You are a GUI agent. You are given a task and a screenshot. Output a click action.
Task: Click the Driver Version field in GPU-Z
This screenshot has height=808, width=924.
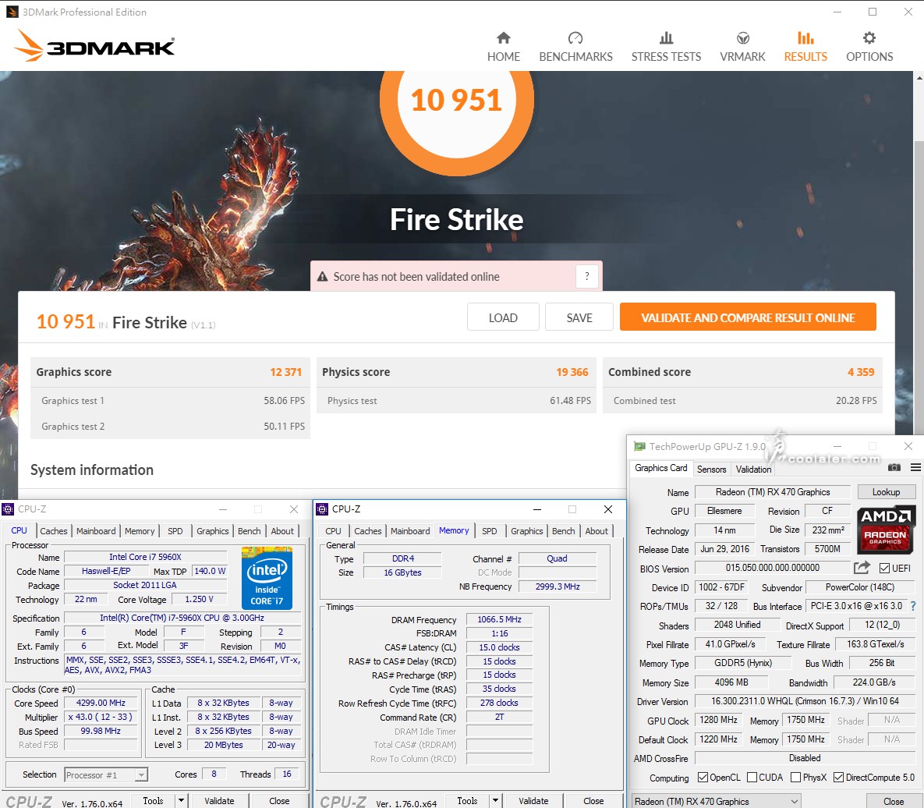[805, 700]
